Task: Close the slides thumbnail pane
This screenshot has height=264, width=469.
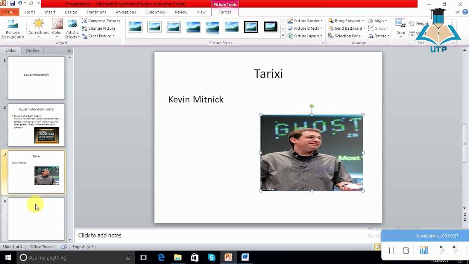Action: click(x=69, y=51)
